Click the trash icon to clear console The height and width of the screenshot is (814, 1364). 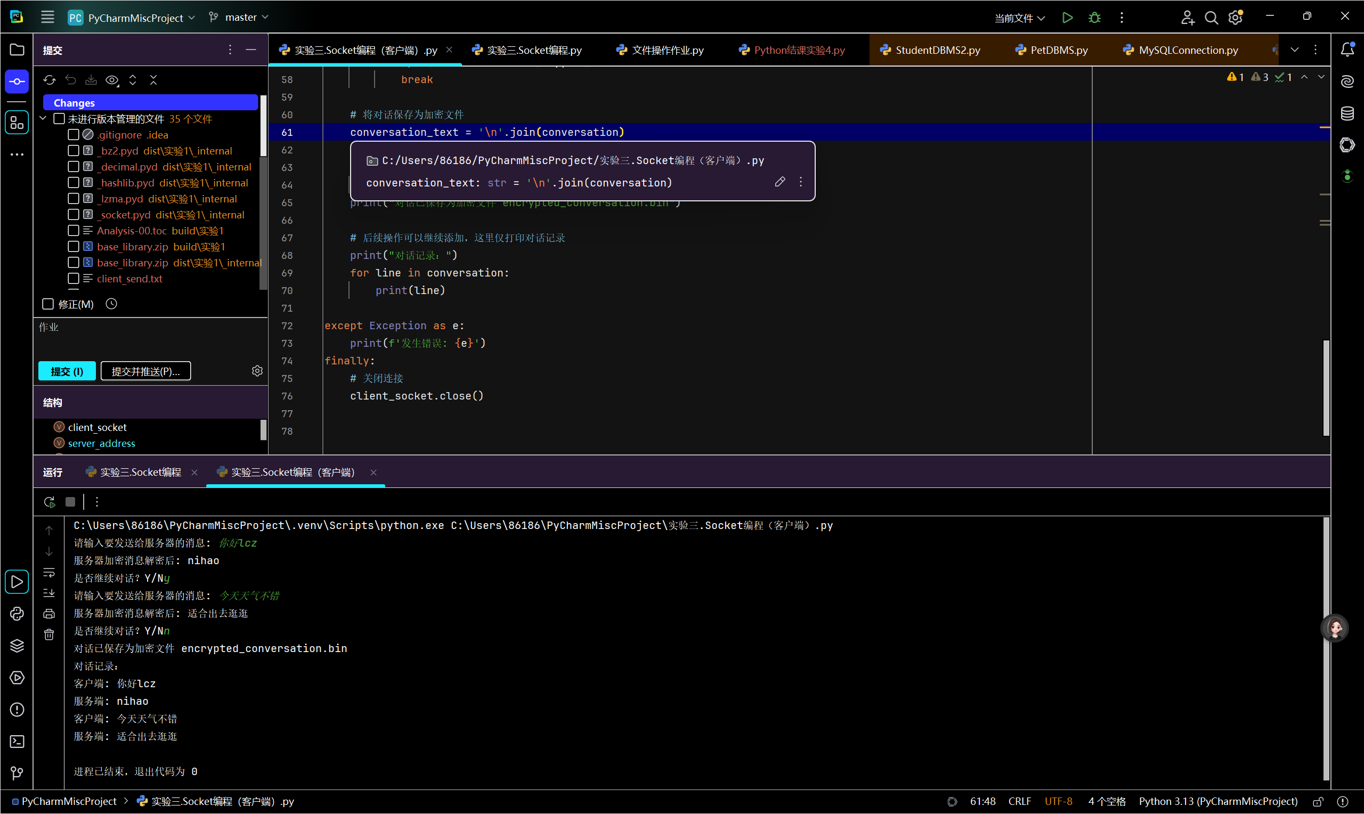pyautogui.click(x=49, y=634)
